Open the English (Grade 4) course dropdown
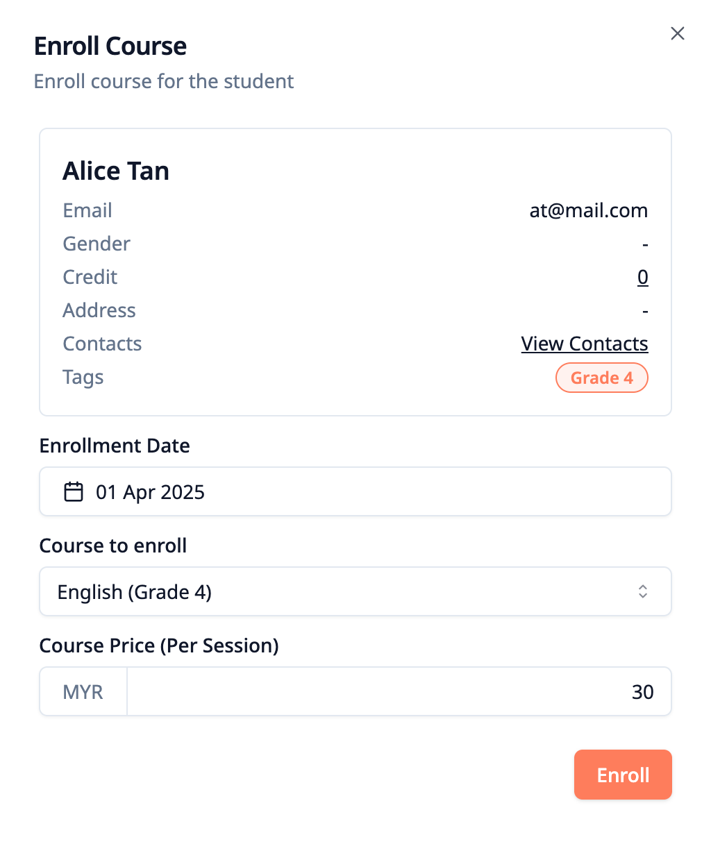Viewport: 711px width, 844px height. (x=355, y=591)
